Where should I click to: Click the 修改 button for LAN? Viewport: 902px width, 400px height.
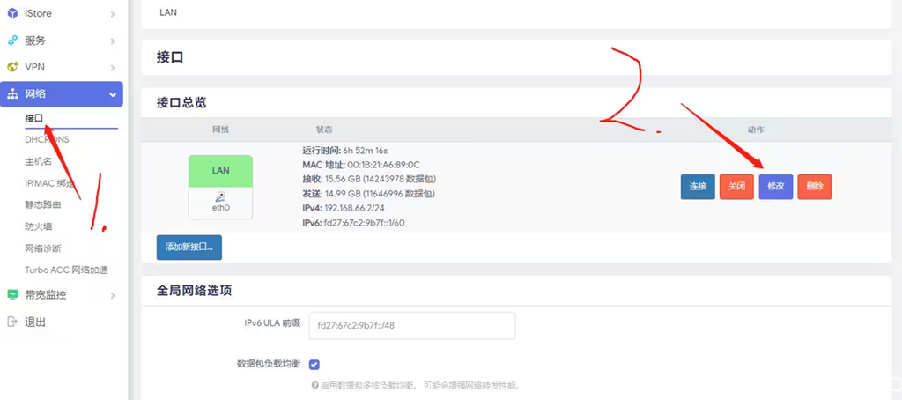(775, 187)
